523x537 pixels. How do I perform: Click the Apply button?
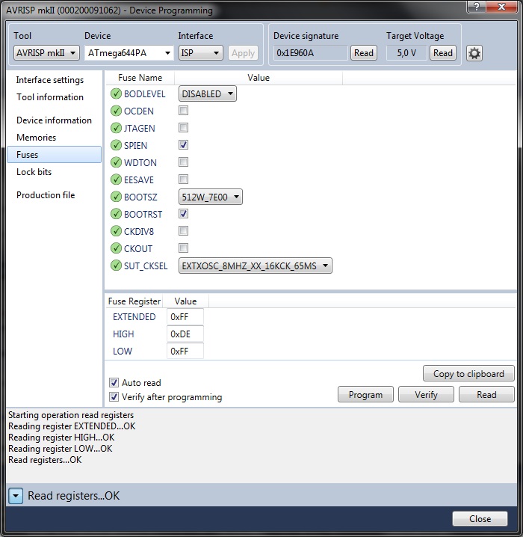click(244, 53)
